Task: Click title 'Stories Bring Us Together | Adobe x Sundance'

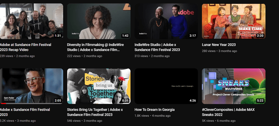Action: click(x=95, y=112)
